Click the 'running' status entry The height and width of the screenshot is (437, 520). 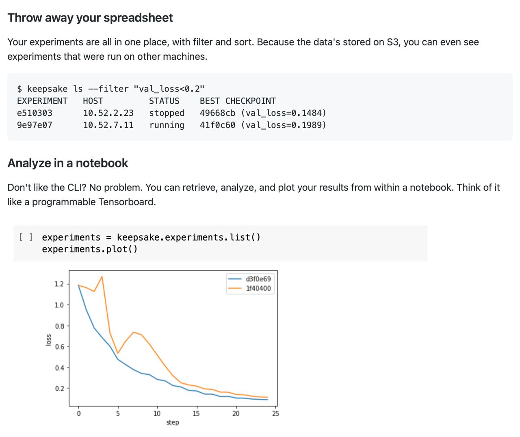167,125
